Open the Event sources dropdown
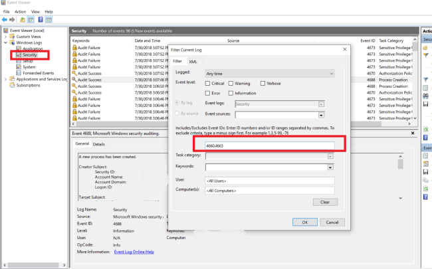432x269 pixels. [321, 115]
